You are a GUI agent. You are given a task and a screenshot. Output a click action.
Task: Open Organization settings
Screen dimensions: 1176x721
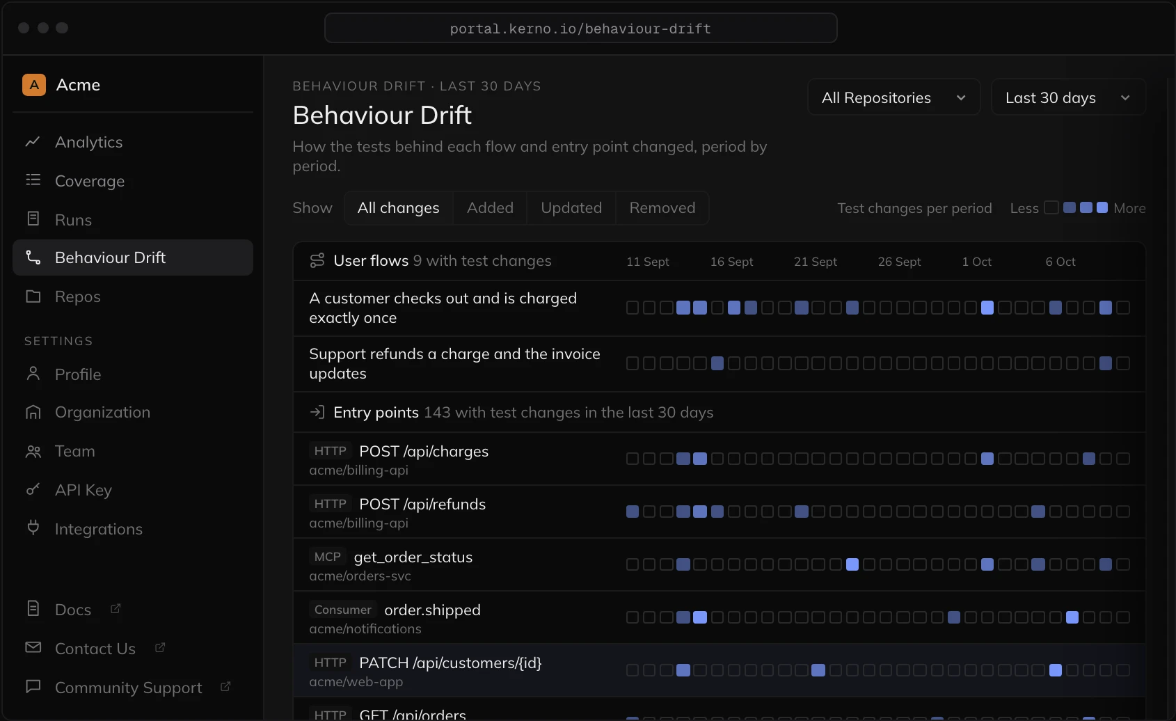pyautogui.click(x=133, y=412)
